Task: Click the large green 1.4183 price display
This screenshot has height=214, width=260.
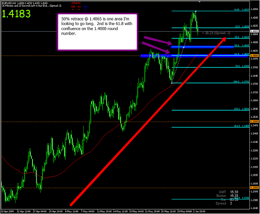Action: (x=16, y=14)
